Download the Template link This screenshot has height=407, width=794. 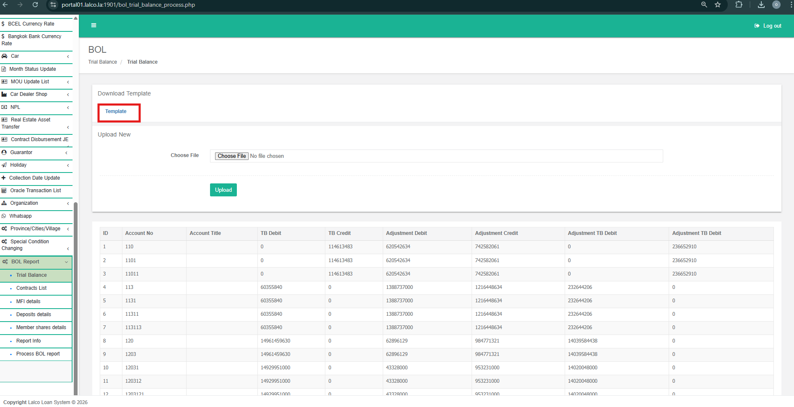pos(116,111)
